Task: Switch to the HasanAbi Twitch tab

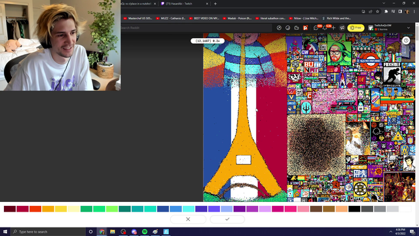Action: 185,4
